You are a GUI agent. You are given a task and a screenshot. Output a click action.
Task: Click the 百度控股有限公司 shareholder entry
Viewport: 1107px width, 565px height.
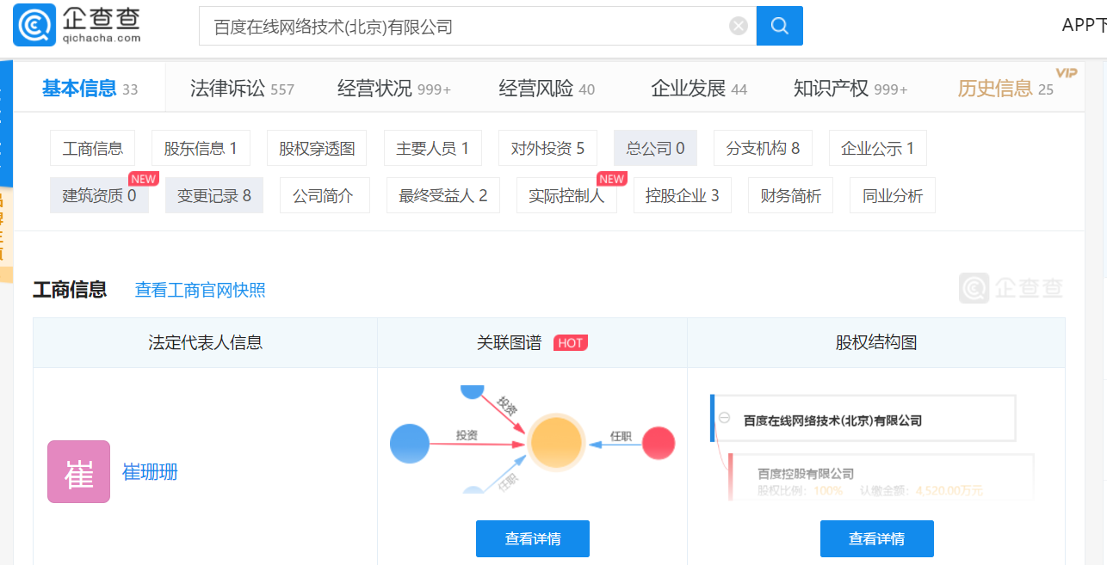(x=806, y=473)
